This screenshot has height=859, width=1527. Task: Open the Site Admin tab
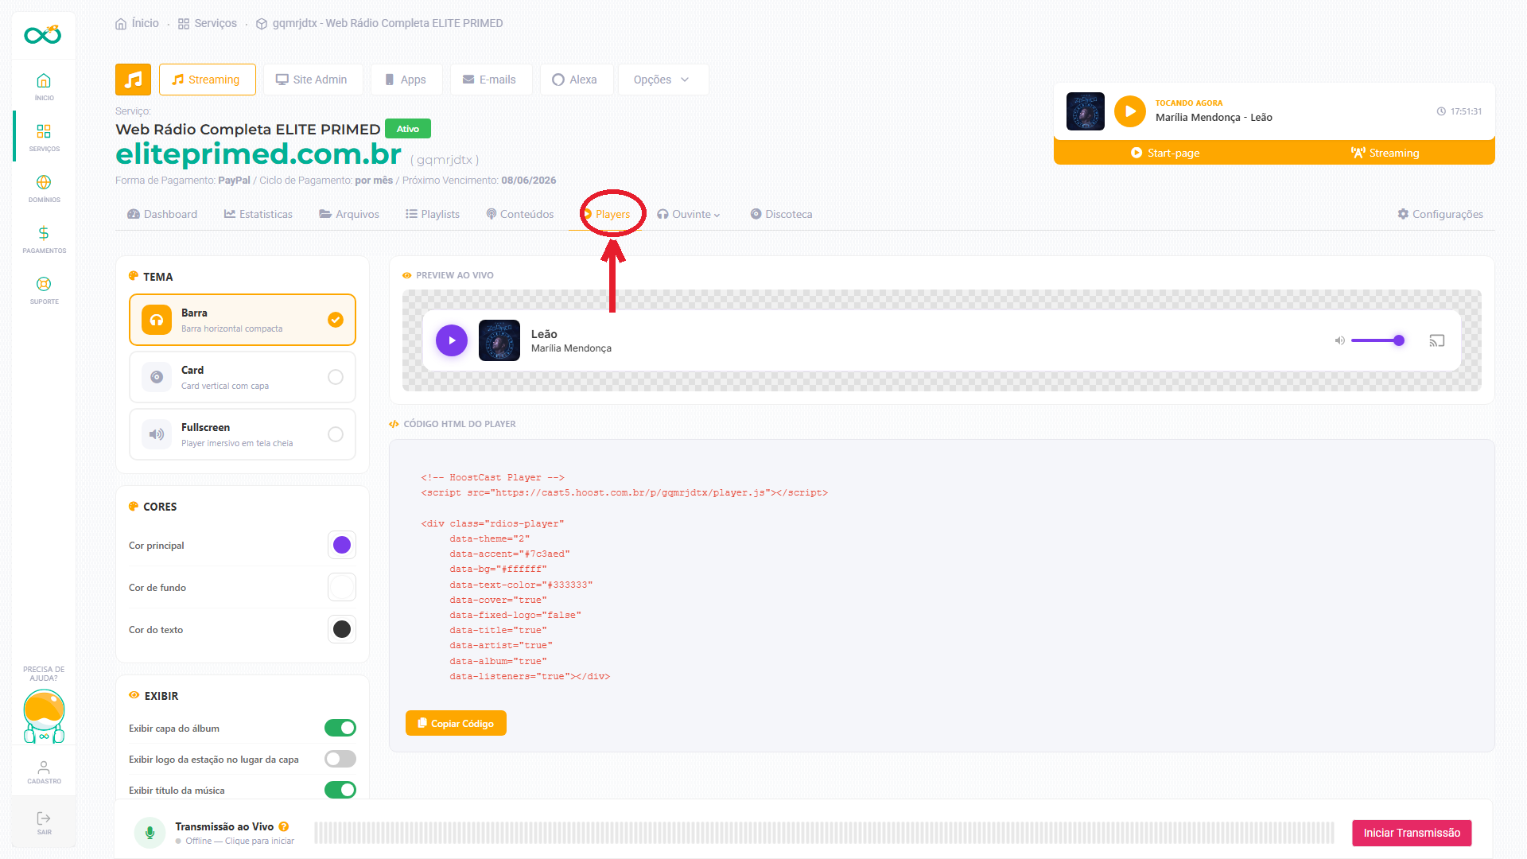[x=312, y=80]
